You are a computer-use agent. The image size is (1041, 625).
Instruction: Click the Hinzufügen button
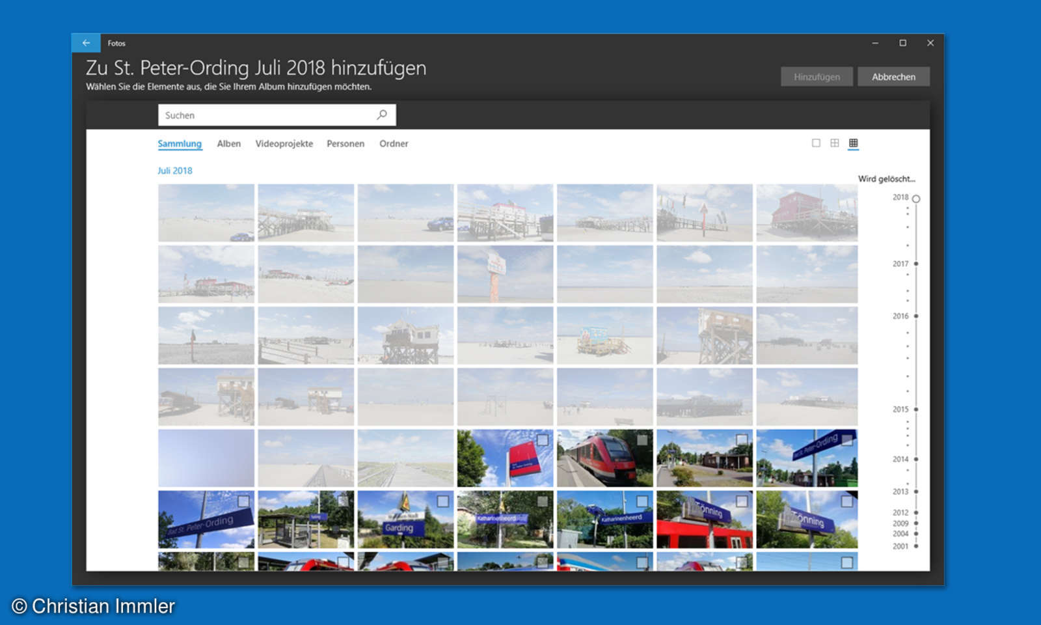(816, 76)
